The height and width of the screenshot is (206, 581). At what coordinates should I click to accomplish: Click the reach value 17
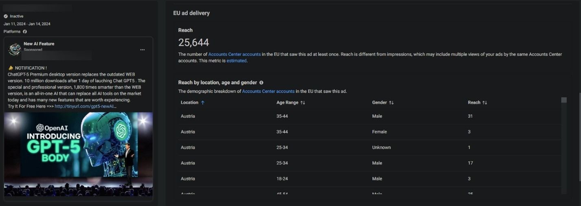[x=470, y=163]
